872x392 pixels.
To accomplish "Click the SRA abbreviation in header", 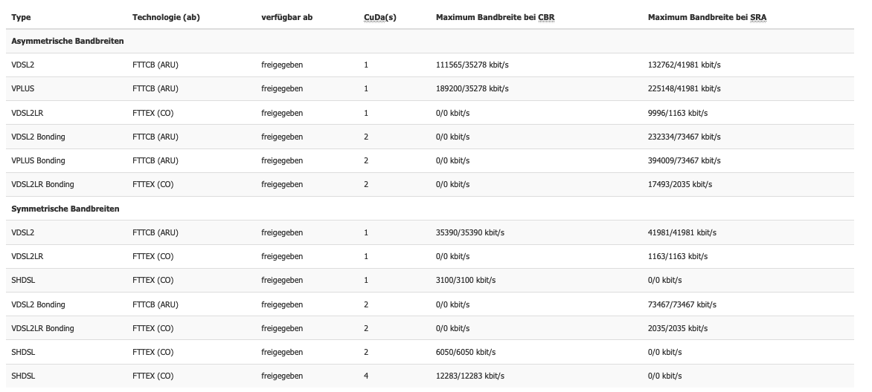I will (x=758, y=17).
